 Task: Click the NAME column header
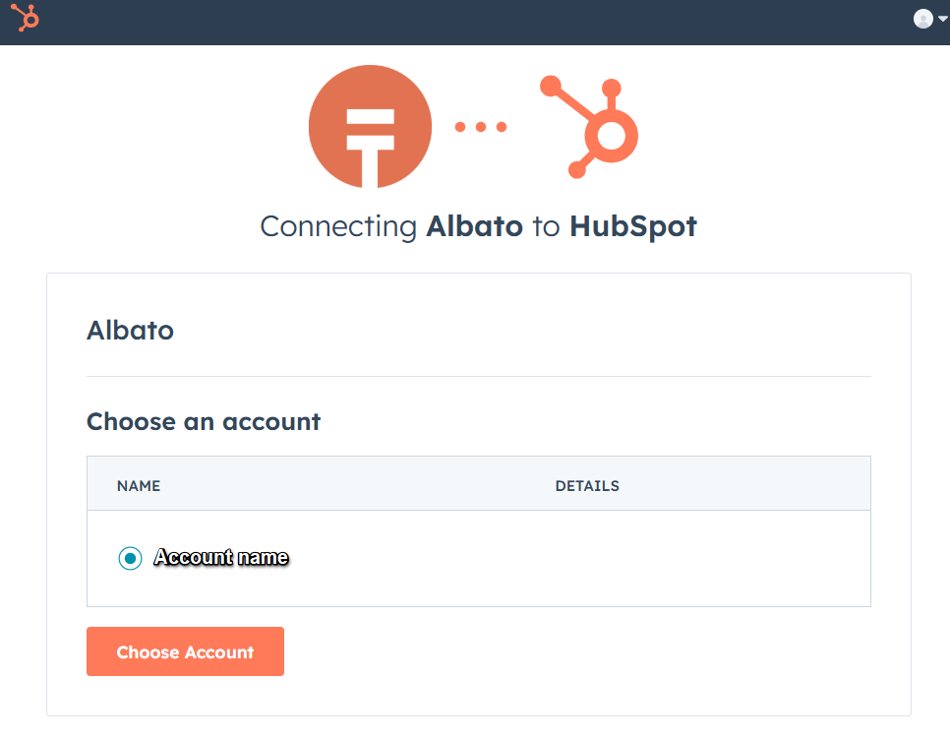tap(139, 486)
